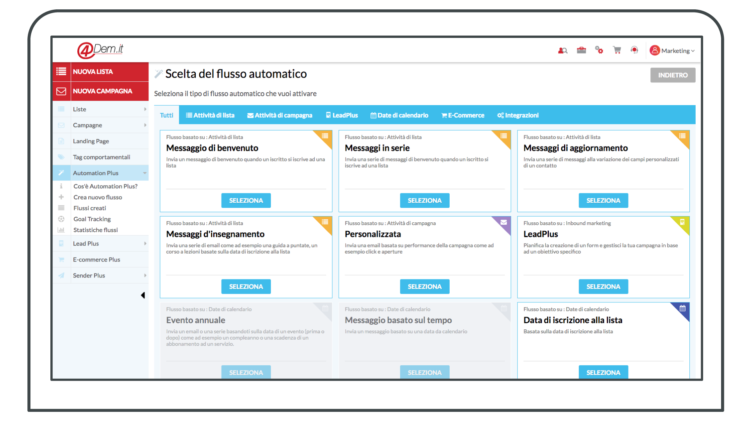Click the Automation Plus sidebar icon
750x422 pixels.
click(x=61, y=173)
